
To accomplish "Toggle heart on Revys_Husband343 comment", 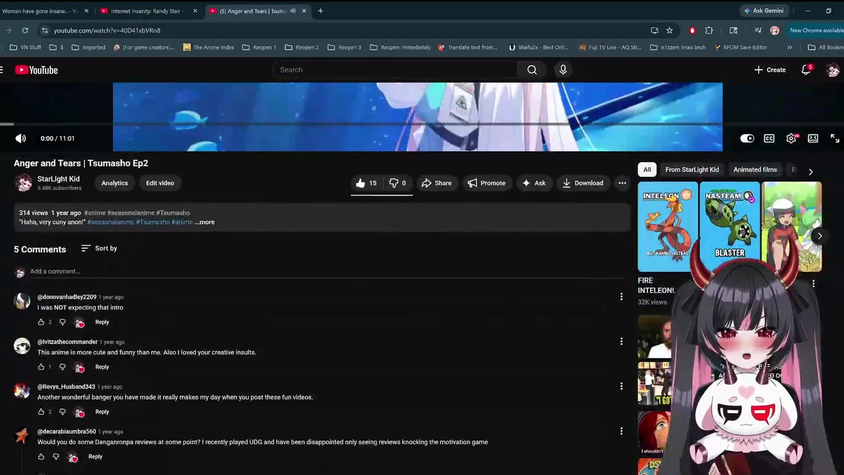I will coord(79,412).
